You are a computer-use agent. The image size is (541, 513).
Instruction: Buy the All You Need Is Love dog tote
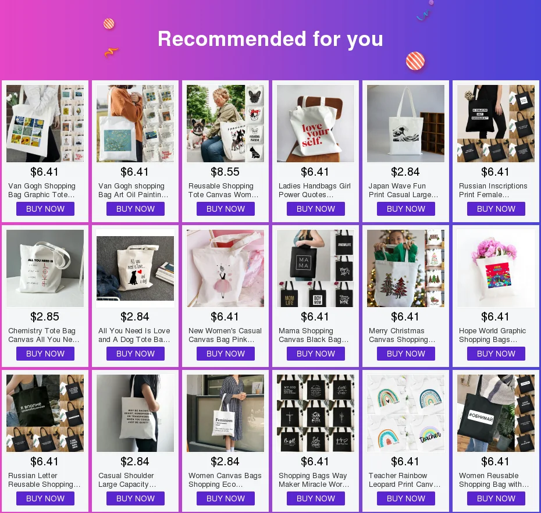click(135, 354)
